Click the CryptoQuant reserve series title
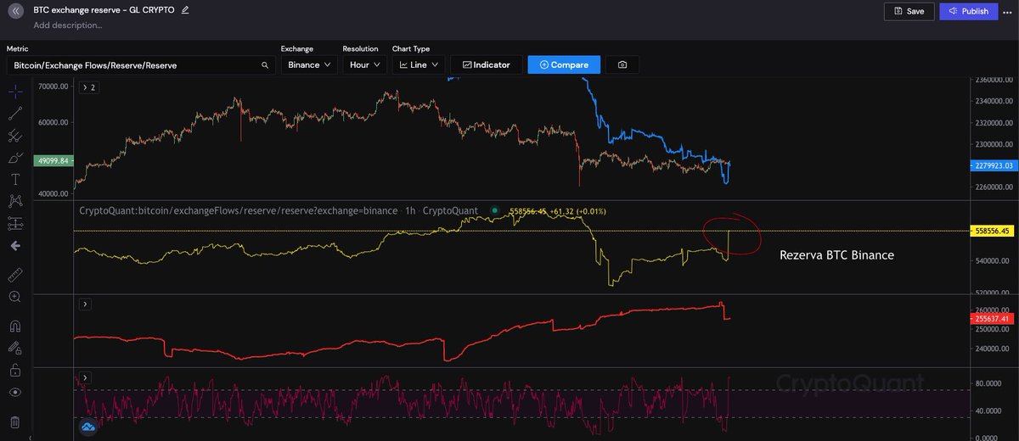The height and width of the screenshot is (441, 1019). [277, 210]
